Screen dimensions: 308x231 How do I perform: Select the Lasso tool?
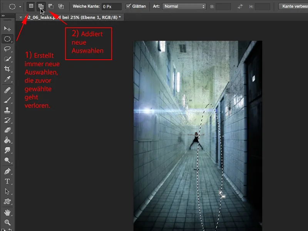(x=7, y=49)
